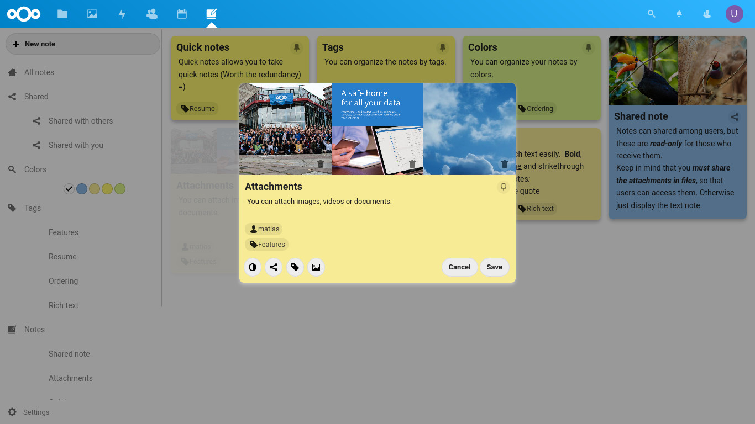Image resolution: width=755 pixels, height=424 pixels.
Task: Pin the Attachments note
Action: pyautogui.click(x=504, y=187)
